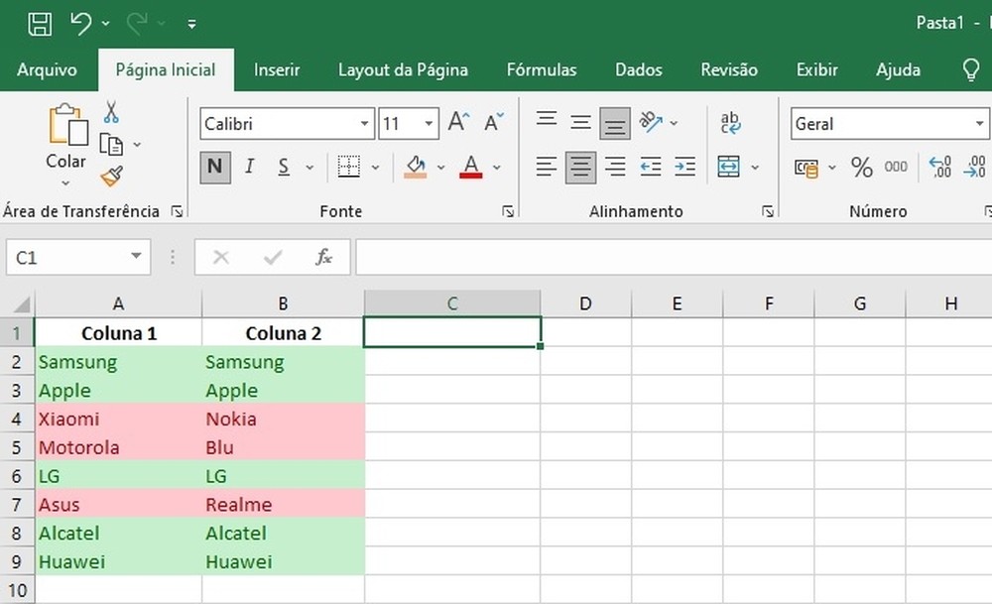Enable italic formatting

point(248,167)
